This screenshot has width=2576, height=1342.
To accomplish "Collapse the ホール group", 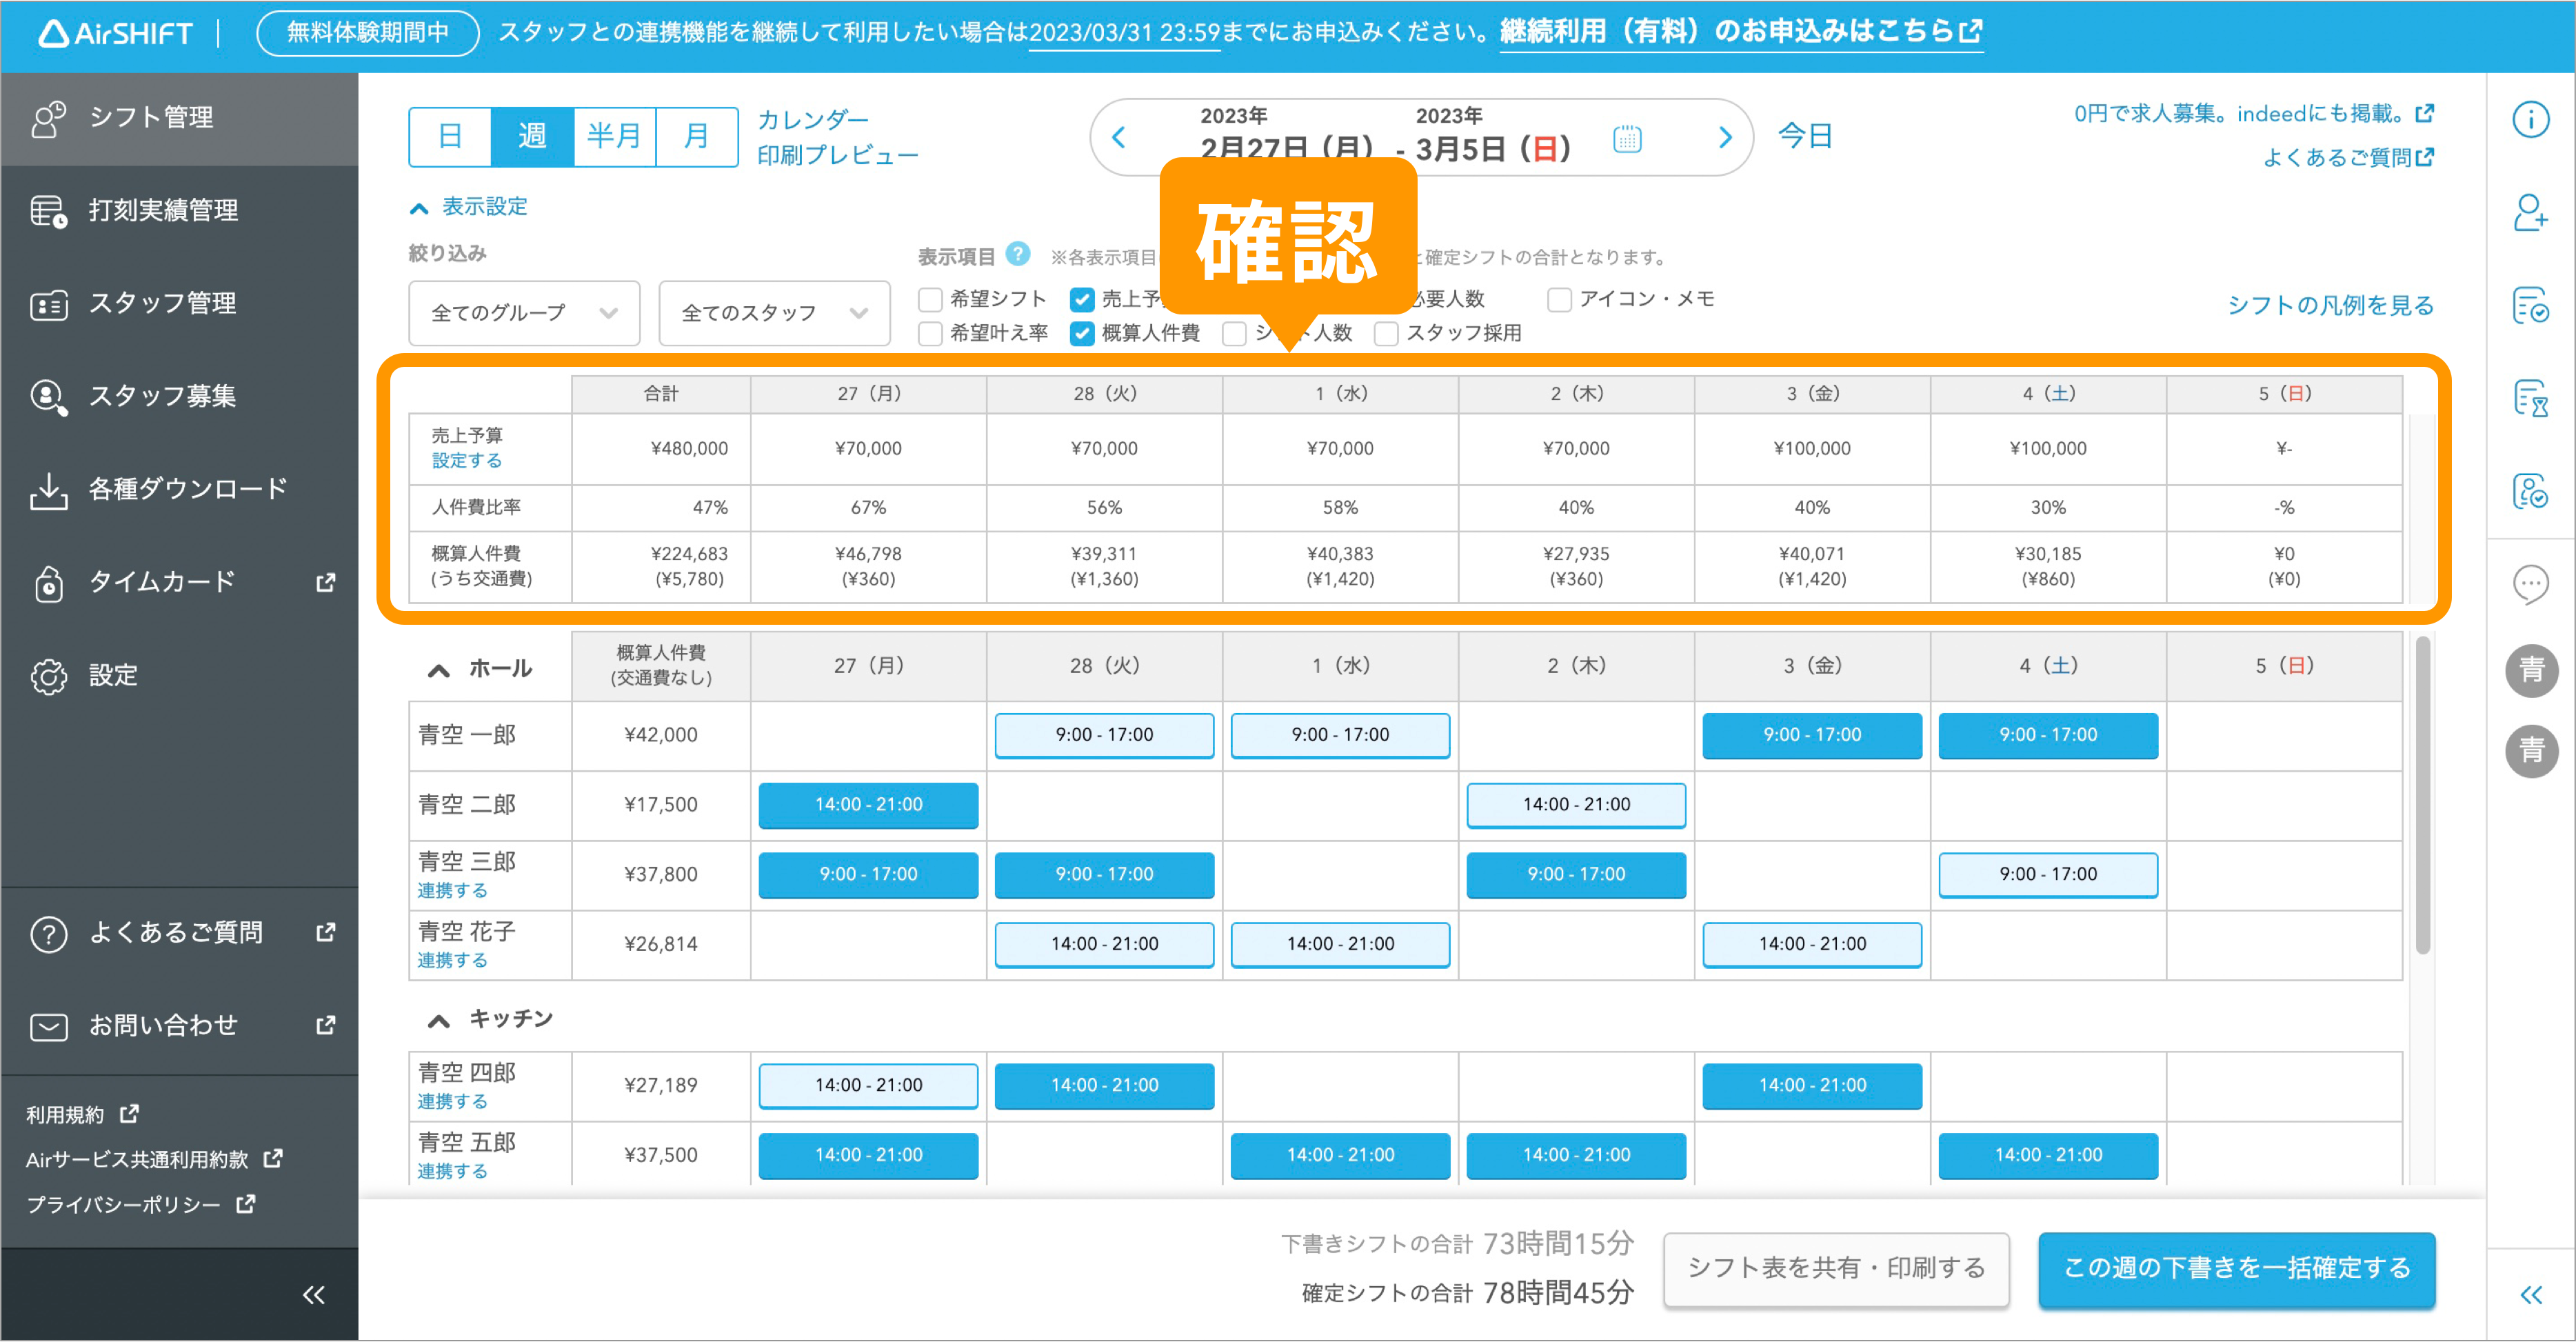I will pos(438,670).
